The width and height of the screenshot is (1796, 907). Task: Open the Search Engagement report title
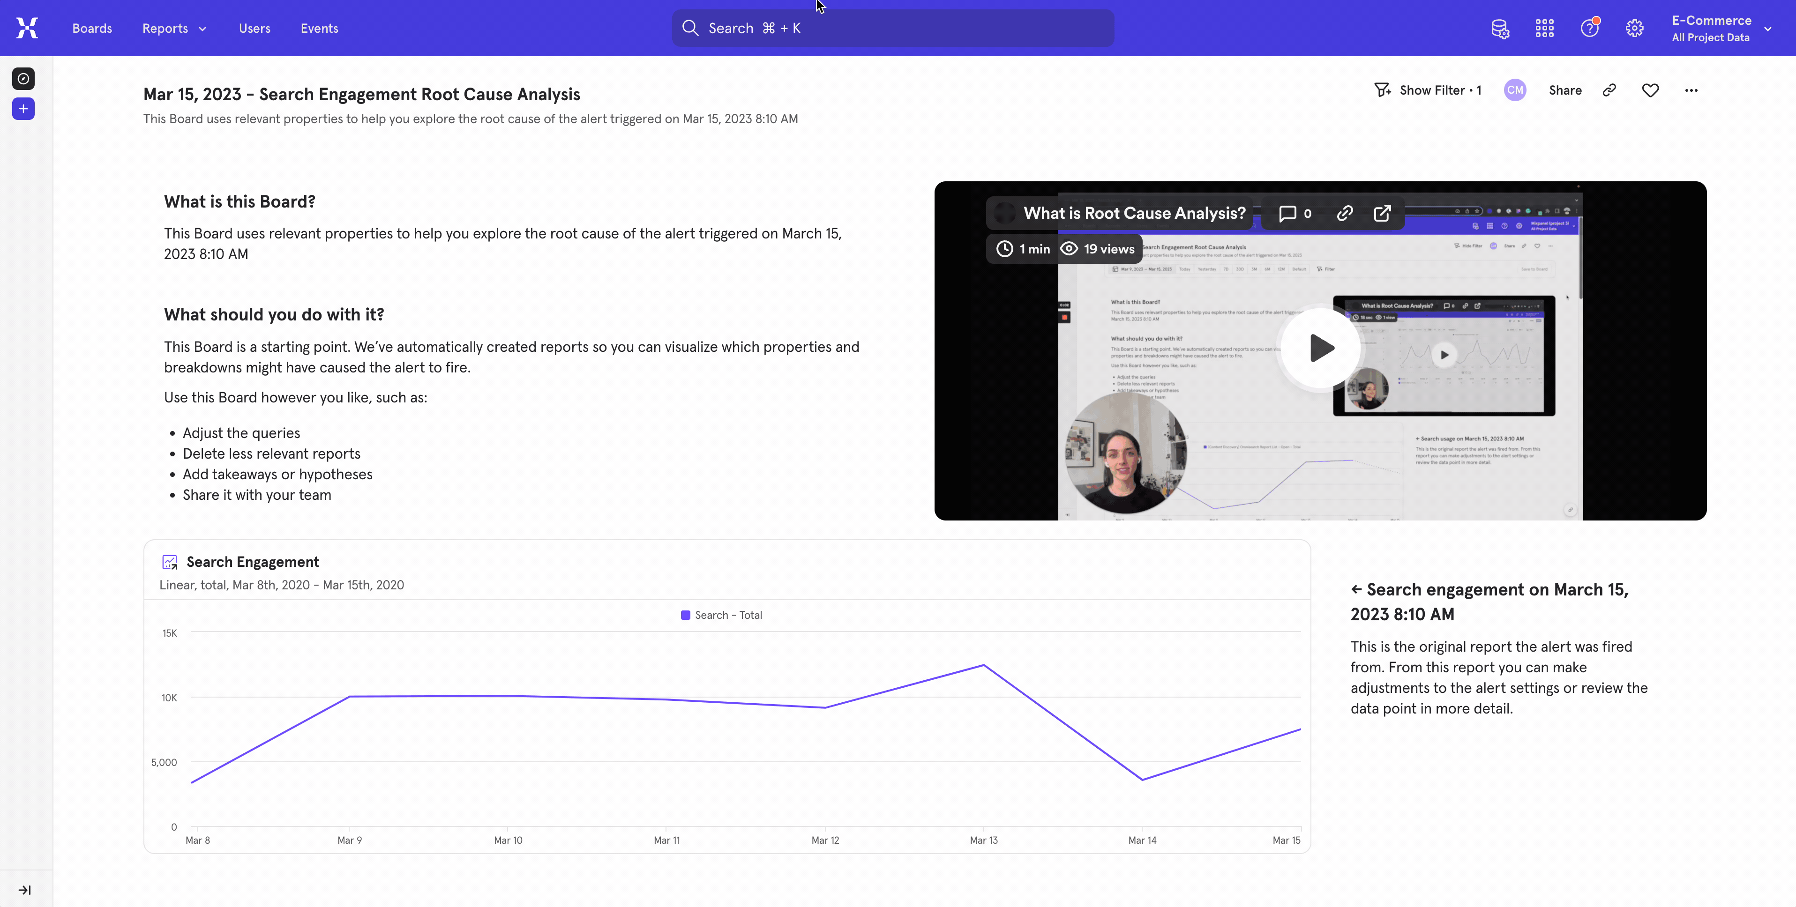[x=253, y=562]
